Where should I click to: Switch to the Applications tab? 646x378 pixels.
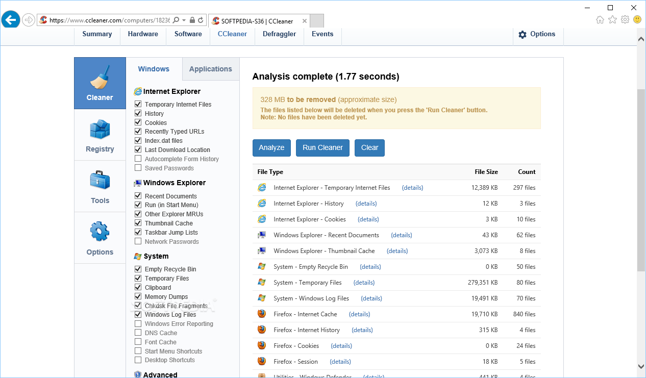[211, 69]
